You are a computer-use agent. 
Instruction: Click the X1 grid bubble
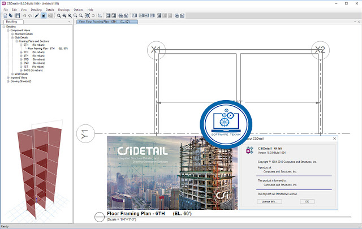156,50
